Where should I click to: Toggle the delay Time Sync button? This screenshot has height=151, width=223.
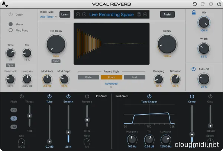pyautogui.click(x=10, y=65)
